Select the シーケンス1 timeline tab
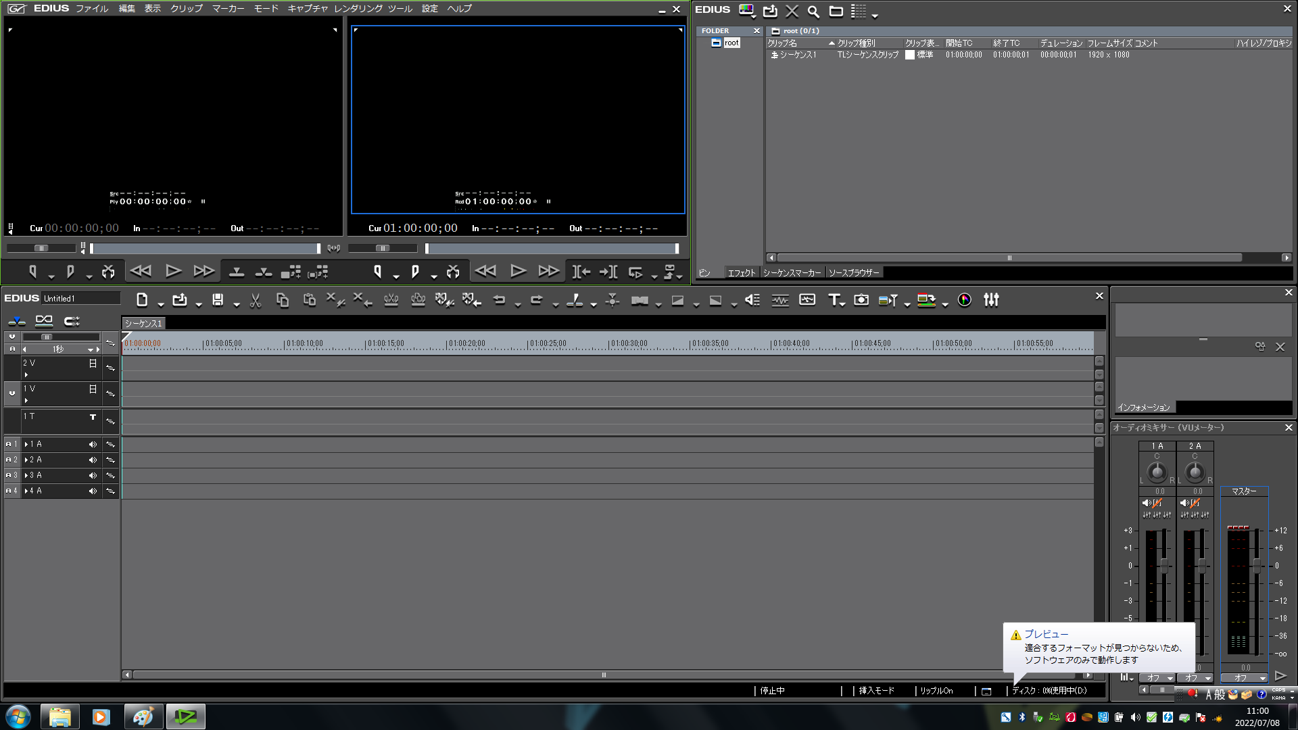 click(143, 324)
